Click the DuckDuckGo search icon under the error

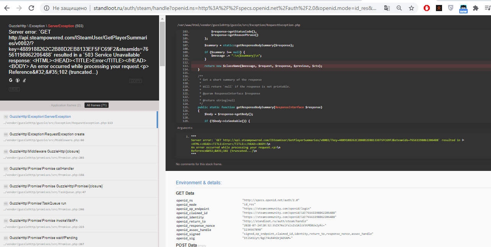17,80
